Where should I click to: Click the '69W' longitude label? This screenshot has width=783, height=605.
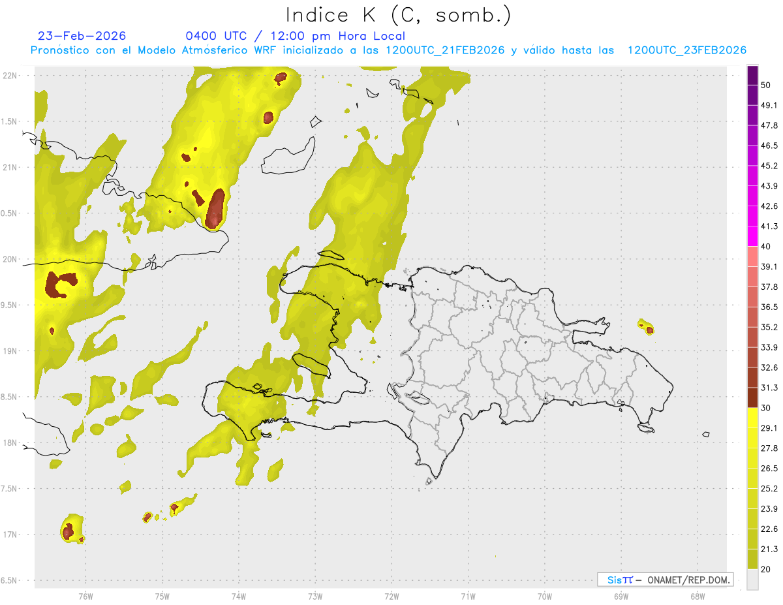(621, 597)
